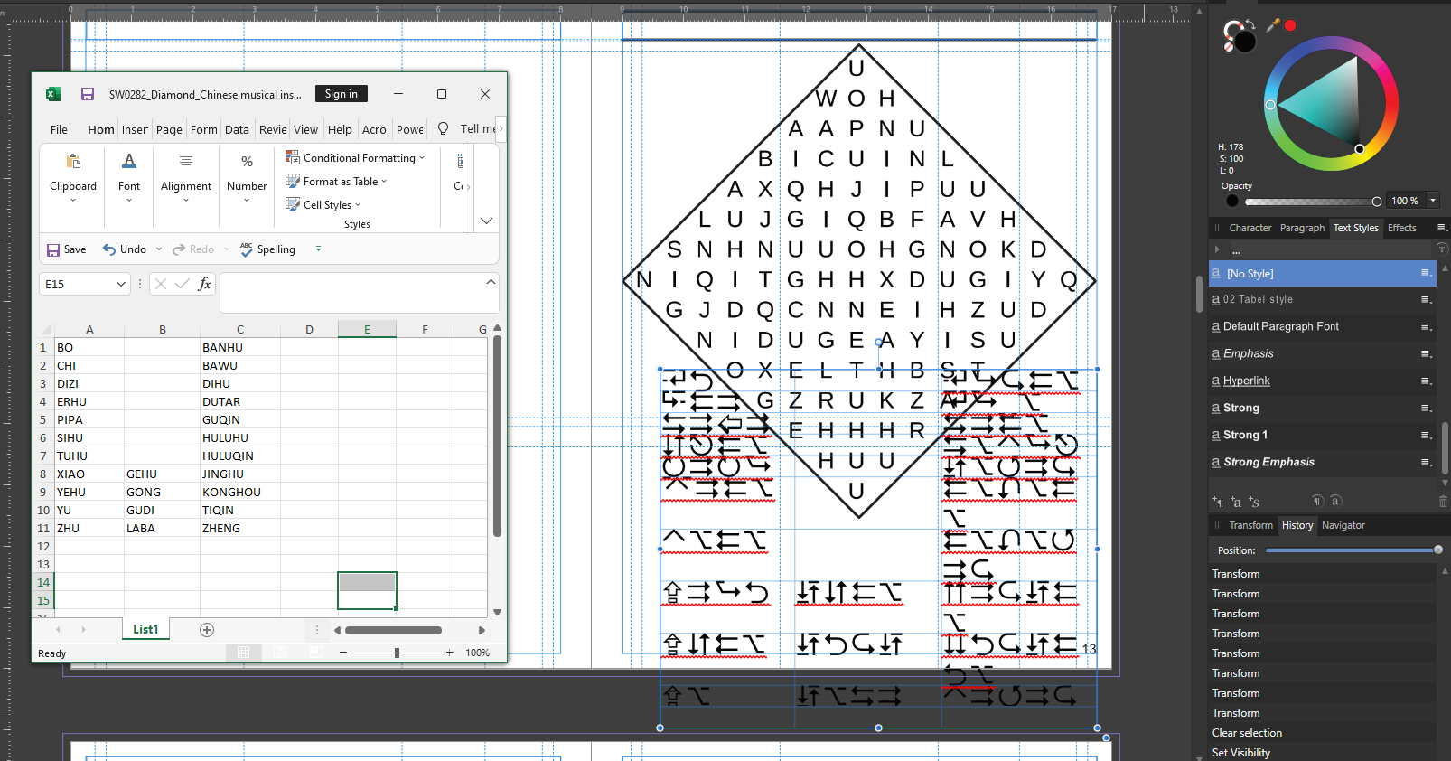Expand the opacity percentage dropdown
This screenshot has height=761, width=1451.
click(1432, 201)
